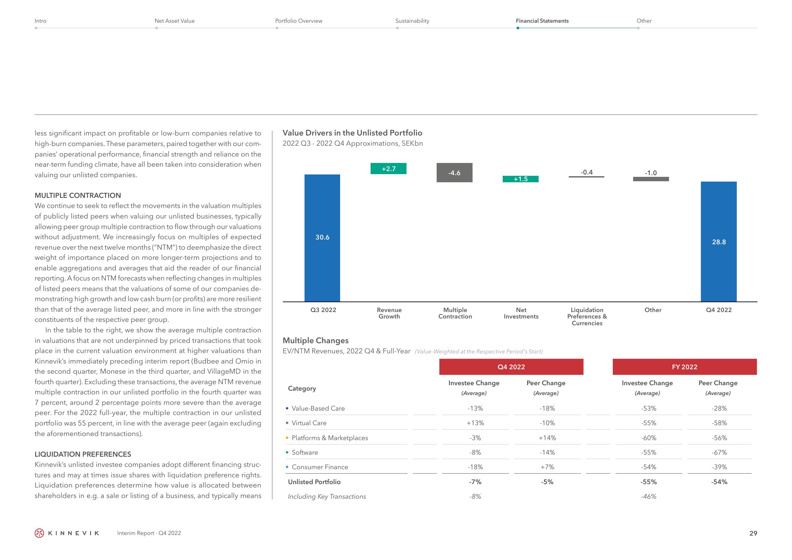Image resolution: width=792 pixels, height=560 pixels.
Task: Click the Portfolio Overview navigation item
Action: (298, 21)
